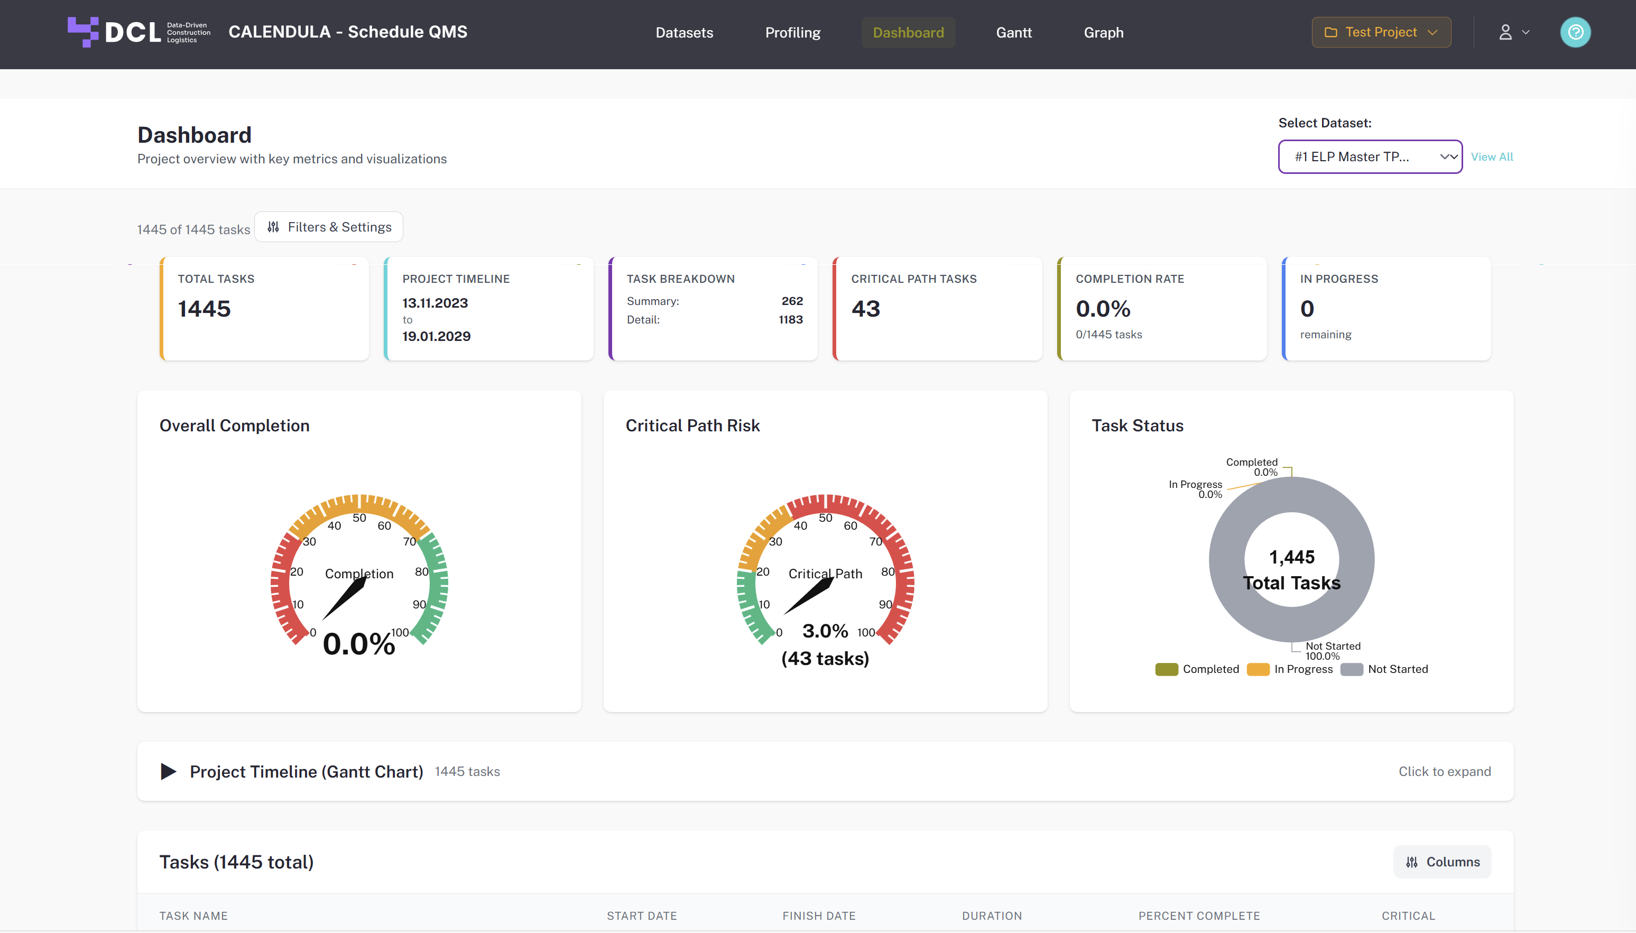
Task: Click the Total Tasks card
Action: (264, 309)
